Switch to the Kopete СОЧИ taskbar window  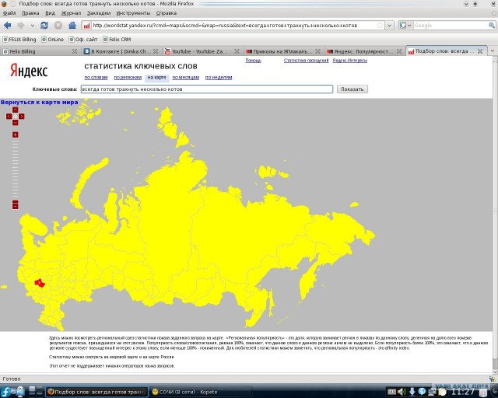[201, 392]
